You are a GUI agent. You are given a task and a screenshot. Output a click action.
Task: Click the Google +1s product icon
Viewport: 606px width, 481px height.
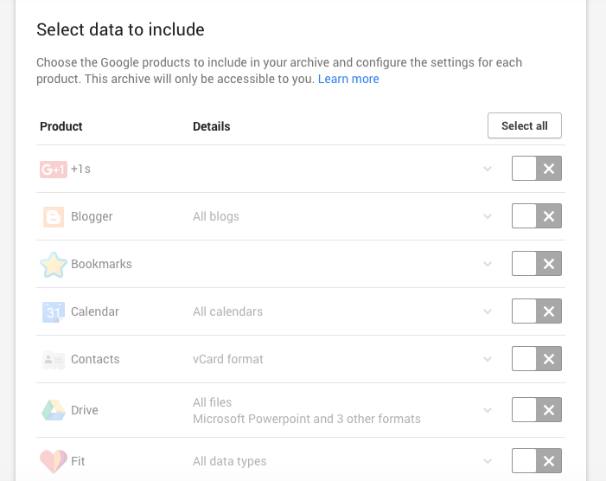(54, 169)
